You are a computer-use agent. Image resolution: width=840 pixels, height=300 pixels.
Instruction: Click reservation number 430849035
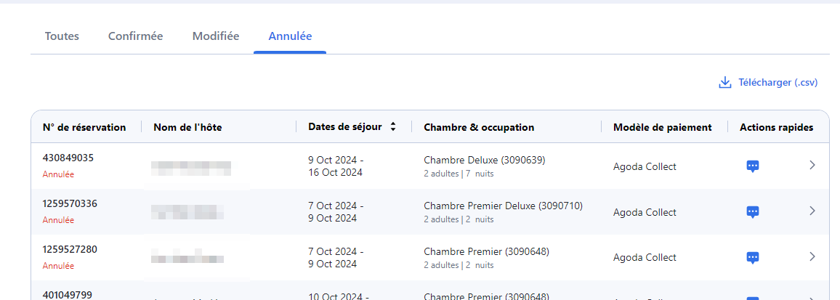click(x=68, y=158)
